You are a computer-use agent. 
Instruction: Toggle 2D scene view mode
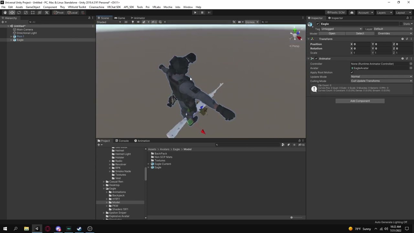pyautogui.click(x=126, y=22)
